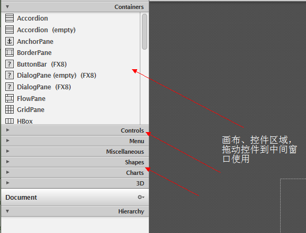Choose the GridPane grid icon
Image resolution: width=306 pixels, height=233 pixels.
coord(9,109)
